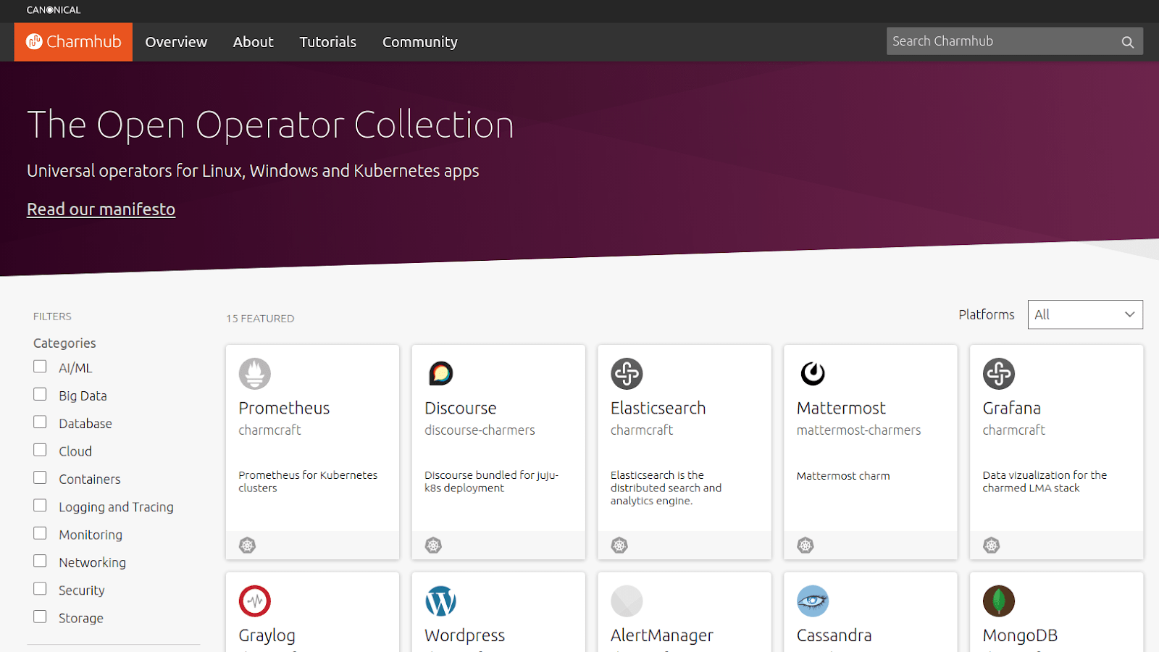Click the Cassandra eye logo

pos(813,601)
